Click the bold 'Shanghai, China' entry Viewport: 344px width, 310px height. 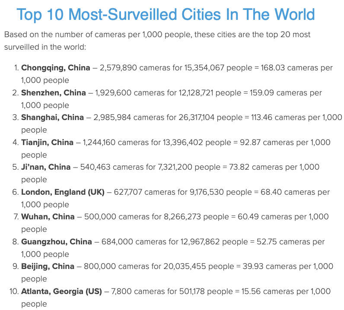point(52,117)
